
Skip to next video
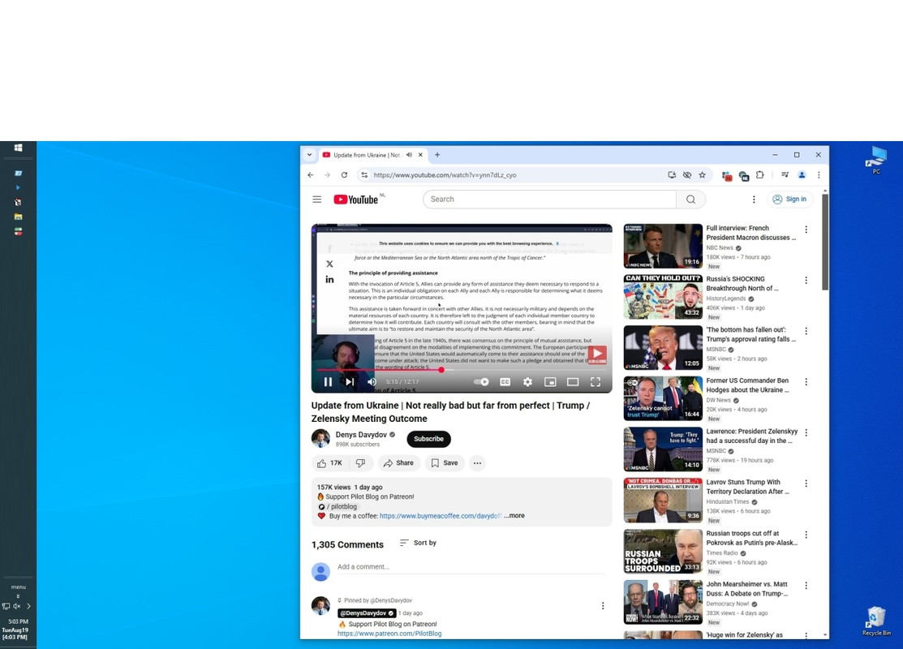point(350,382)
